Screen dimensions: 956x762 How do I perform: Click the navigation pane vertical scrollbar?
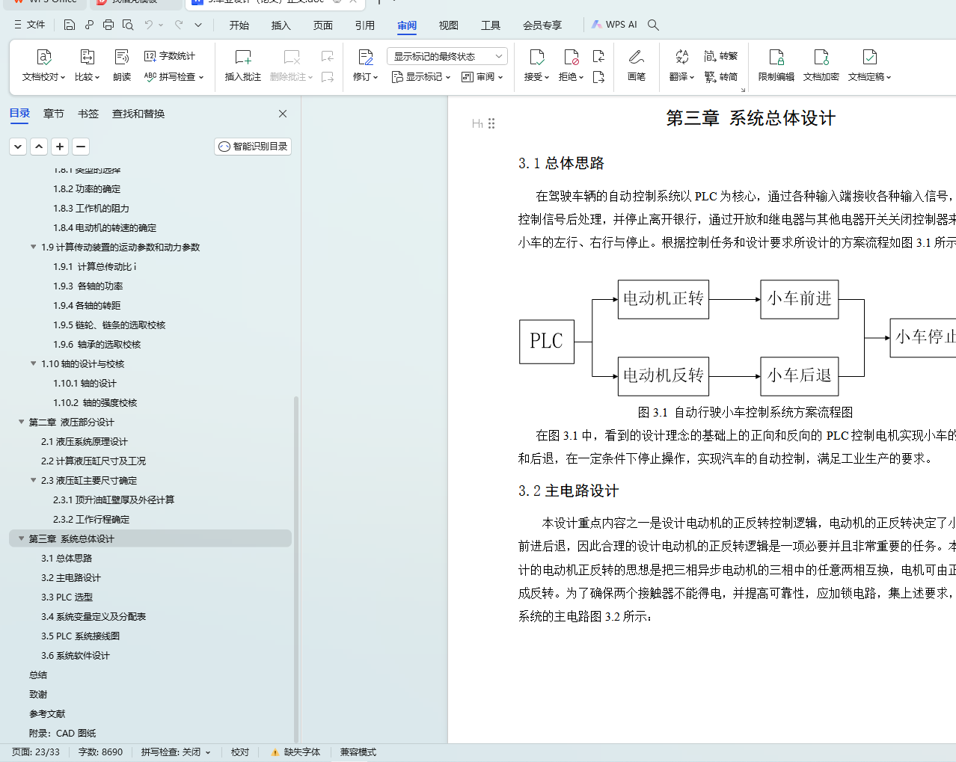point(296,568)
